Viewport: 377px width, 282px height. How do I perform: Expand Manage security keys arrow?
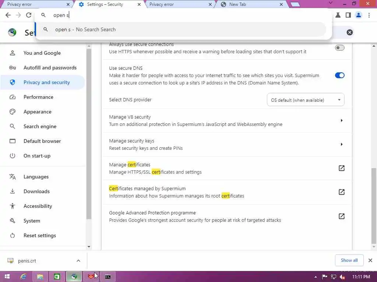click(341, 144)
